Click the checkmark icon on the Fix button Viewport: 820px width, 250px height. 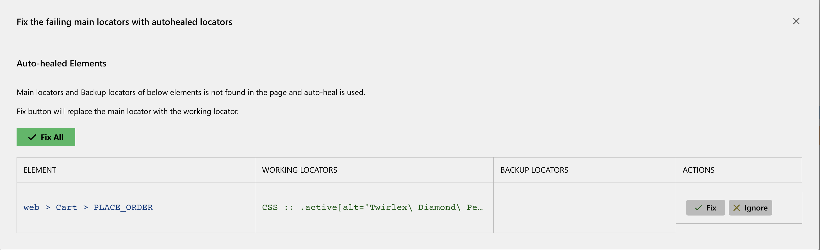click(698, 208)
